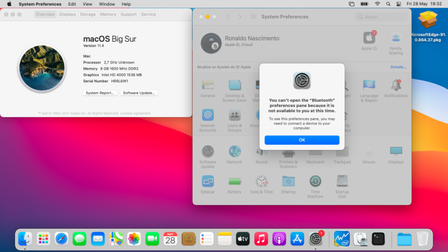Open the Startup Disk preferences icon
Viewport: 448px width, 252px height.
pos(342,181)
